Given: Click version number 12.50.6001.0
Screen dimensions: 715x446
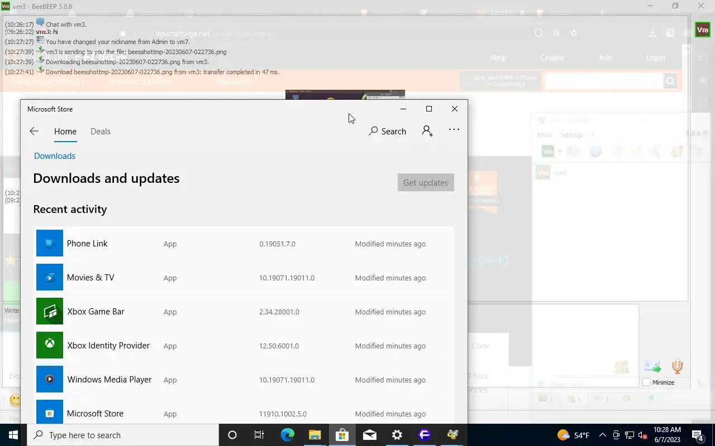Looking at the screenshot, I should pos(279,346).
